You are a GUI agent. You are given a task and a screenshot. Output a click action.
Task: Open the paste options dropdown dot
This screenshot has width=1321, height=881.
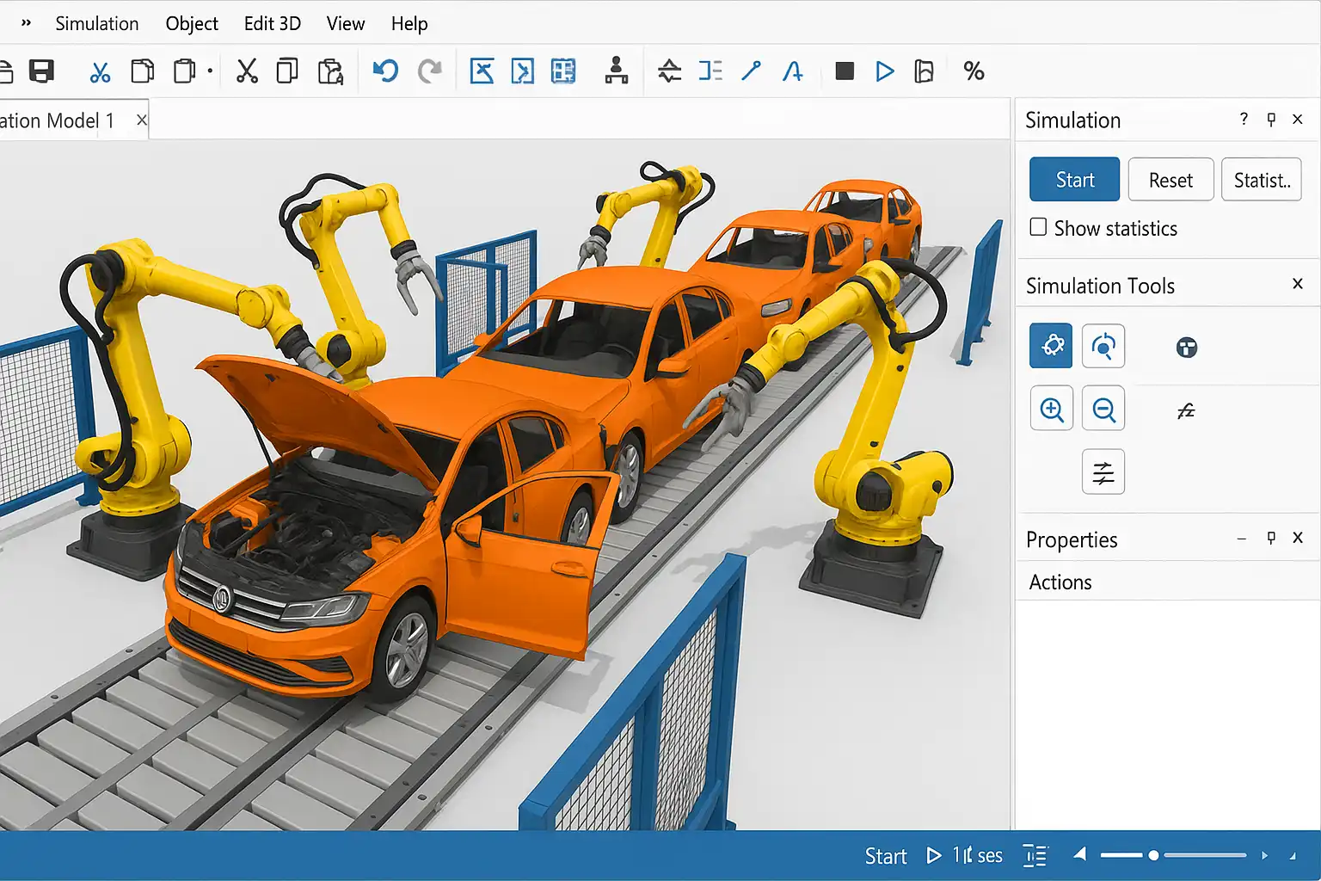[210, 71]
